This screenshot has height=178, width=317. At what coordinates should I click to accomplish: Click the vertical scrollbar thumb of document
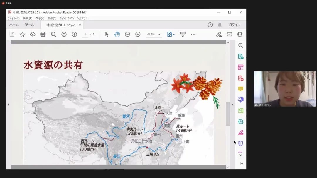point(228,114)
